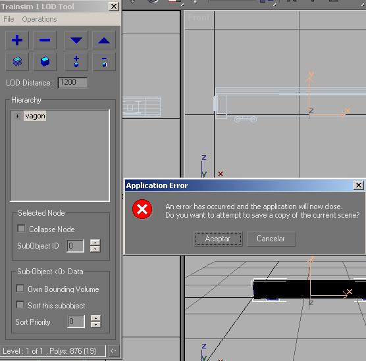The width and height of the screenshot is (366, 361).
Task: Click the SubObject ID value field
Action: point(76,245)
